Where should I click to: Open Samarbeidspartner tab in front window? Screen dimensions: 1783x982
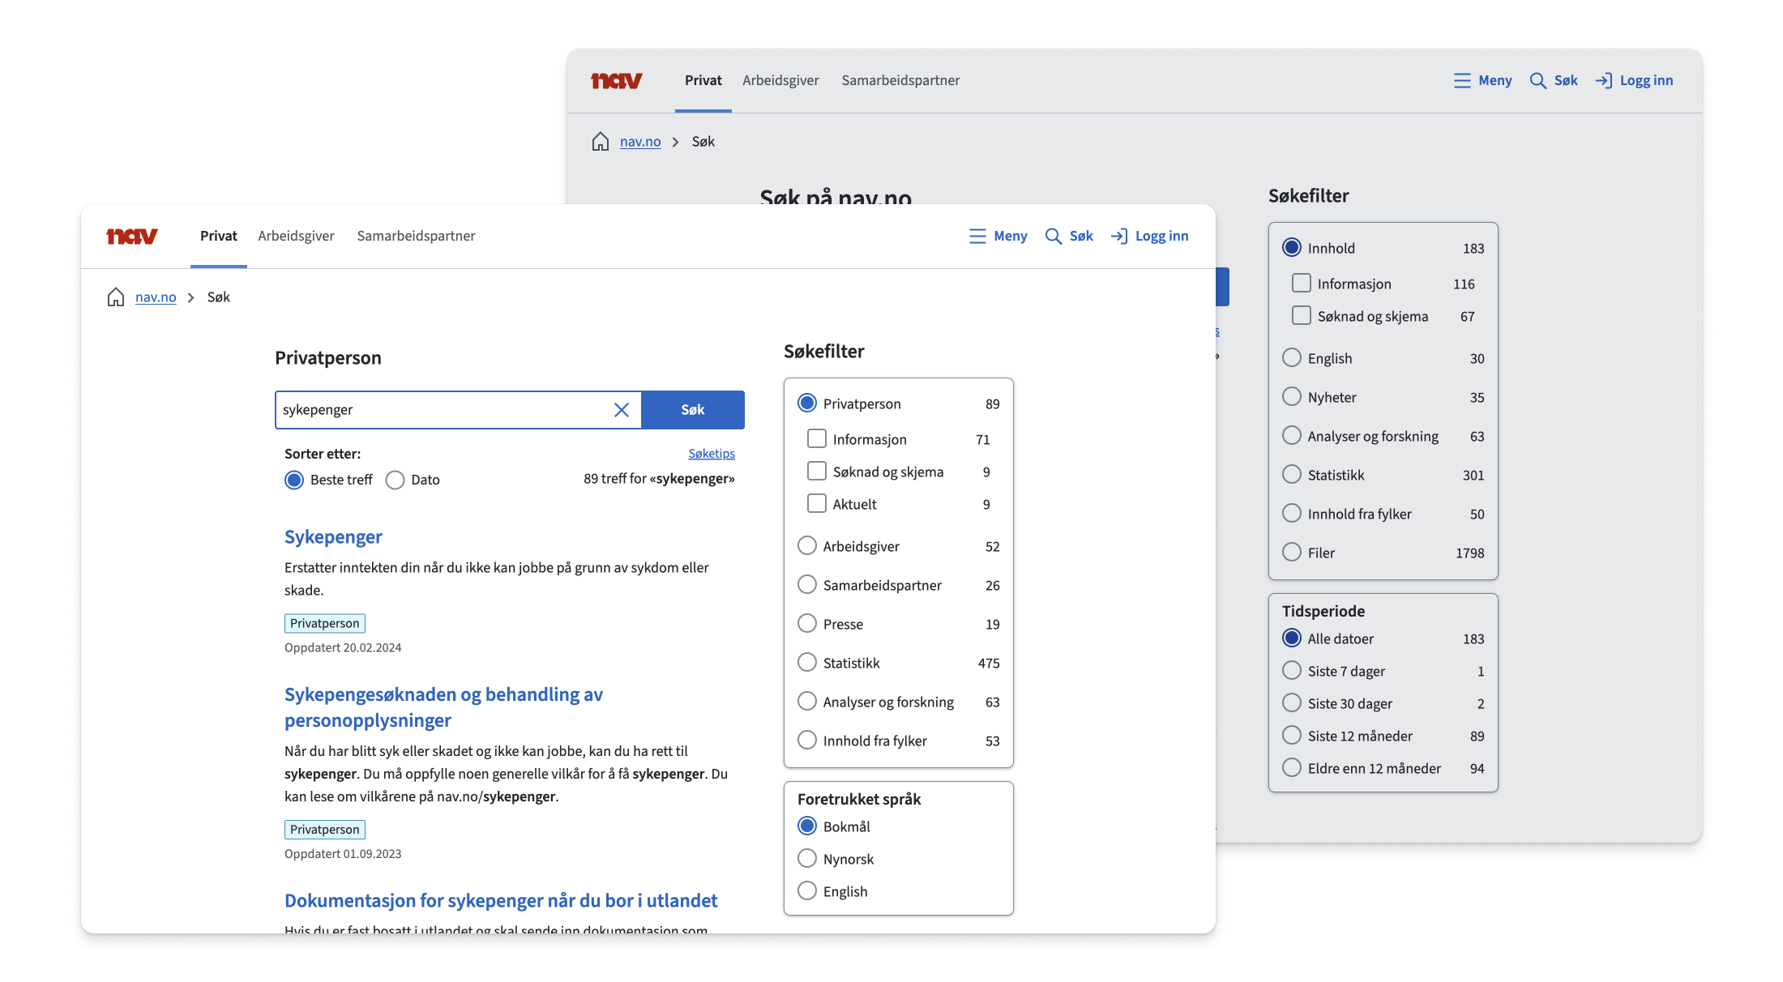416,236
